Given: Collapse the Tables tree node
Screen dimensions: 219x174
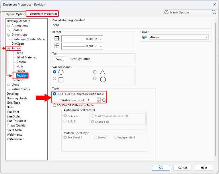Looking at the screenshot, I should pos(9,48).
